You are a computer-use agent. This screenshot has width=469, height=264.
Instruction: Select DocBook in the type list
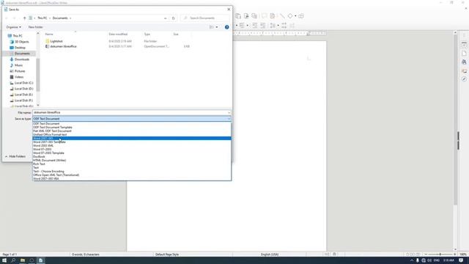pyautogui.click(x=132, y=156)
